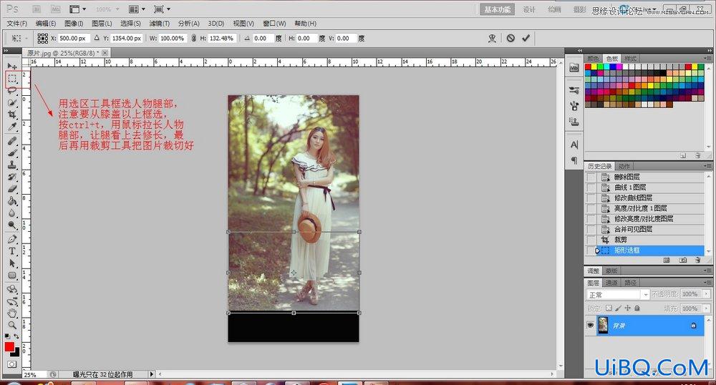Select the Clone Stamp tool
This screenshot has height=385, width=716.
click(12, 165)
